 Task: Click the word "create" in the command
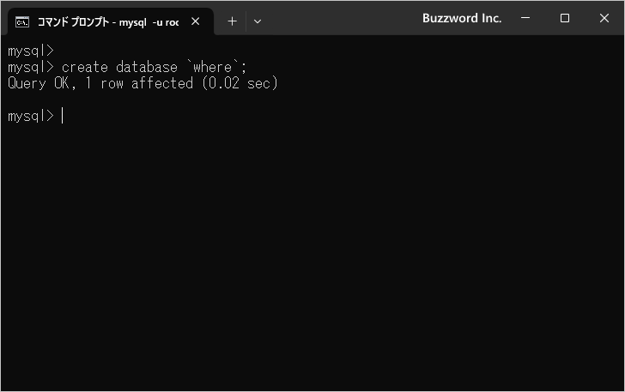[85, 67]
